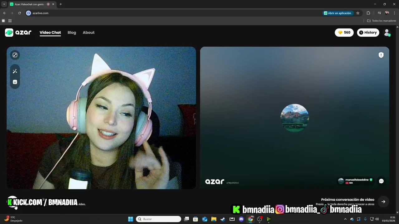Viewport: 399px width, 224px height.
Task: Open the About page
Action: pyautogui.click(x=89, y=32)
